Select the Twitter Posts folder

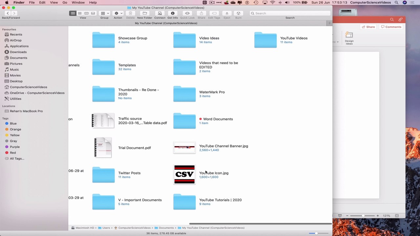[x=103, y=175]
